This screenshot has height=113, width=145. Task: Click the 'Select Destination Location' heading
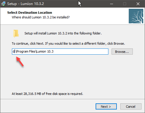coord(30,13)
